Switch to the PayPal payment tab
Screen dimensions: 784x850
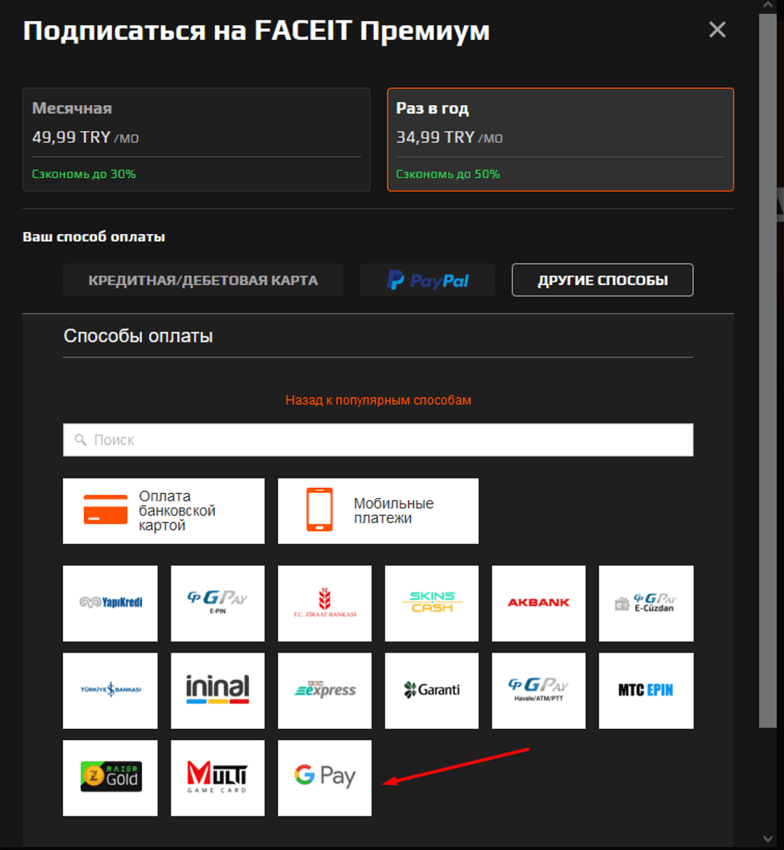pyautogui.click(x=428, y=280)
